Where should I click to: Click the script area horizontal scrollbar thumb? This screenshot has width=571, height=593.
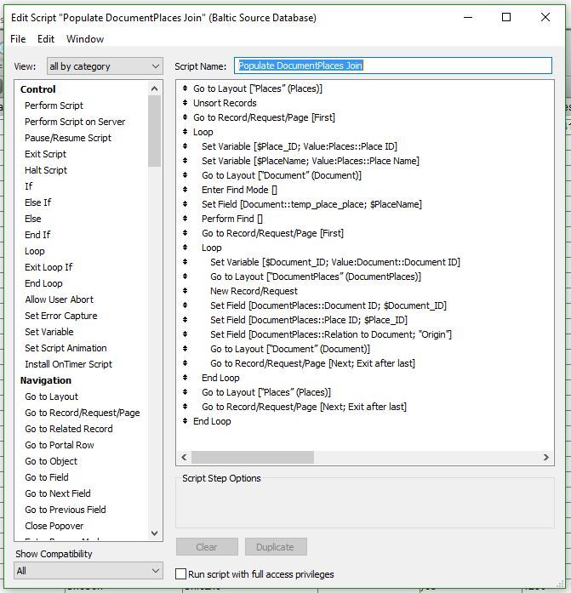coord(253,457)
